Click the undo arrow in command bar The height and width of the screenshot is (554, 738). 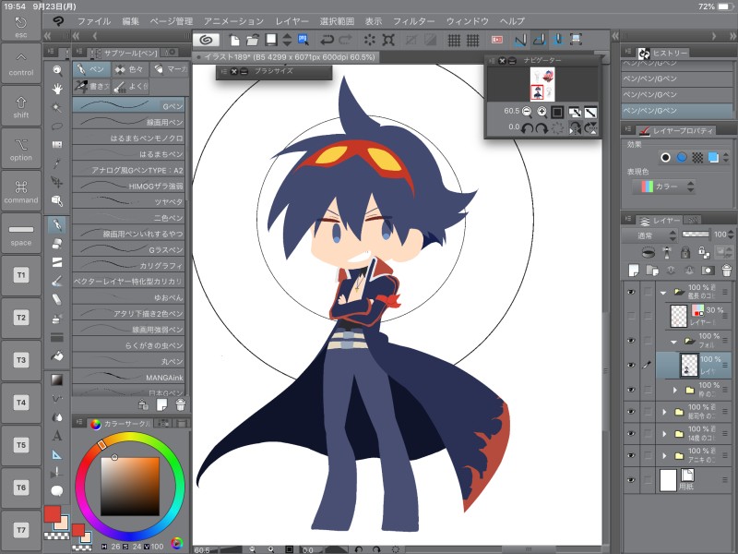pyautogui.click(x=327, y=40)
